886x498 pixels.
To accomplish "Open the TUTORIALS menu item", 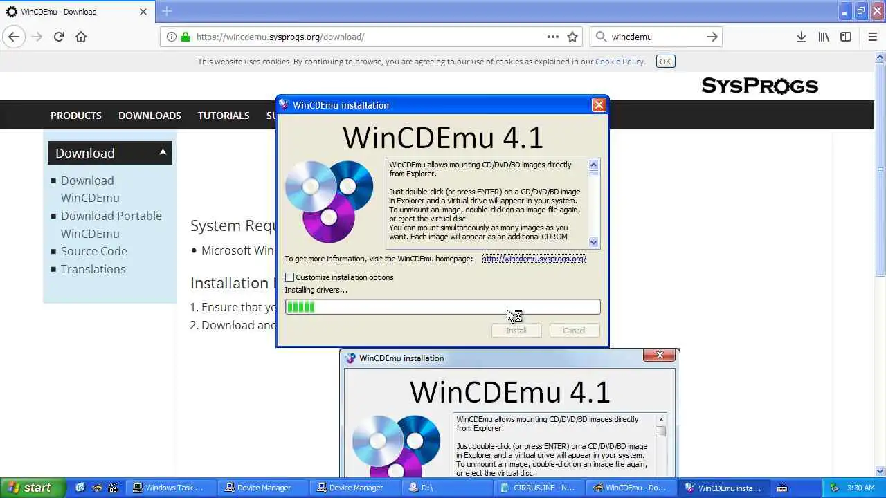I will (224, 116).
